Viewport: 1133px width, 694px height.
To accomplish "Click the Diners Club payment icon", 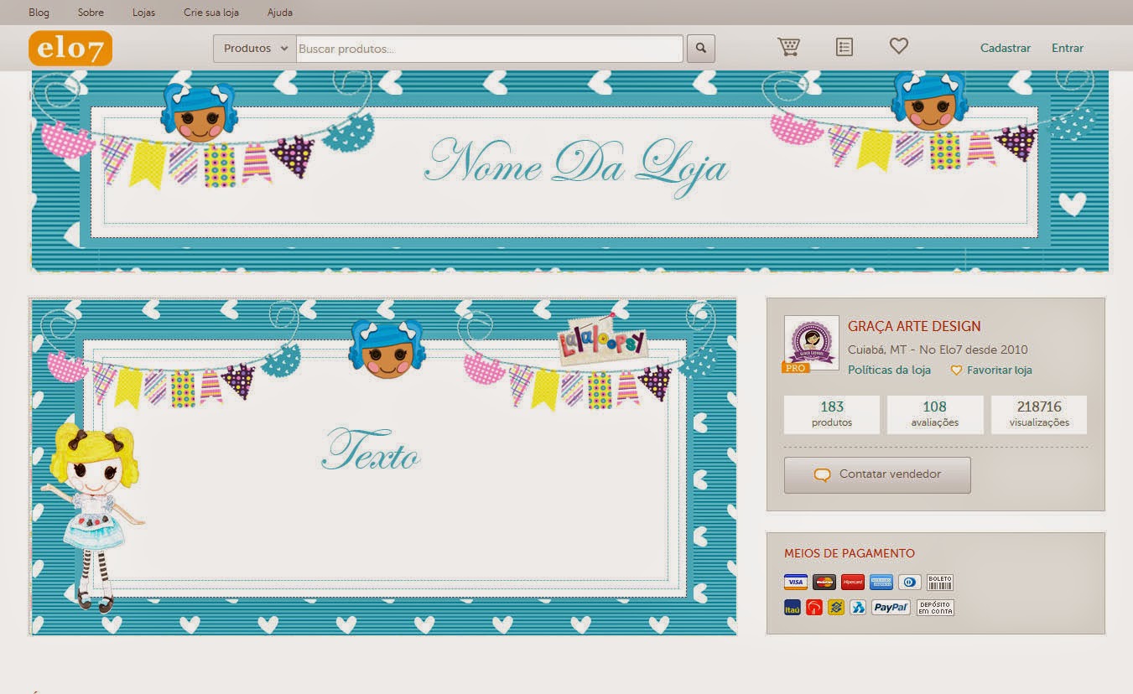I will (910, 582).
